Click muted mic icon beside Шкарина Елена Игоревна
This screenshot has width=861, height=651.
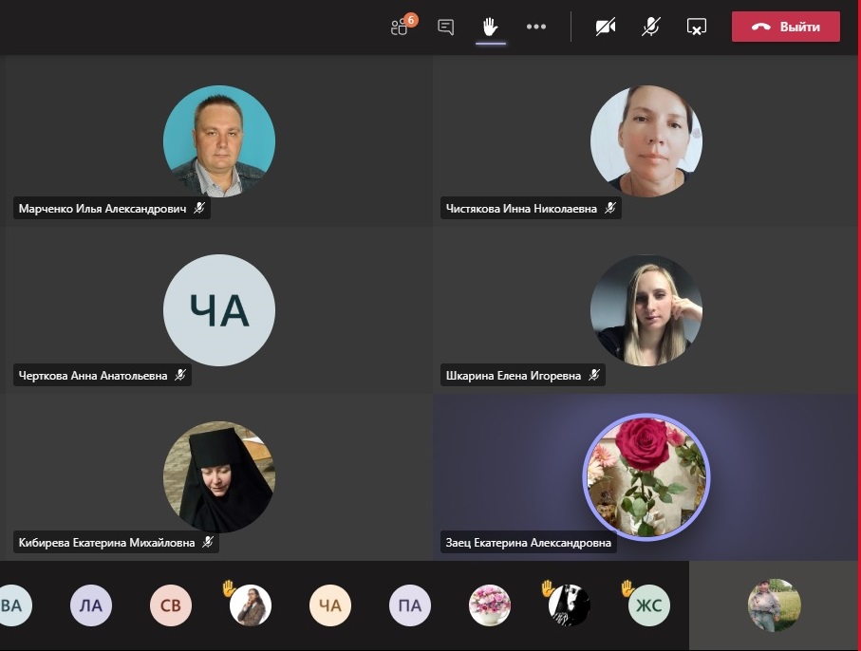(x=594, y=375)
